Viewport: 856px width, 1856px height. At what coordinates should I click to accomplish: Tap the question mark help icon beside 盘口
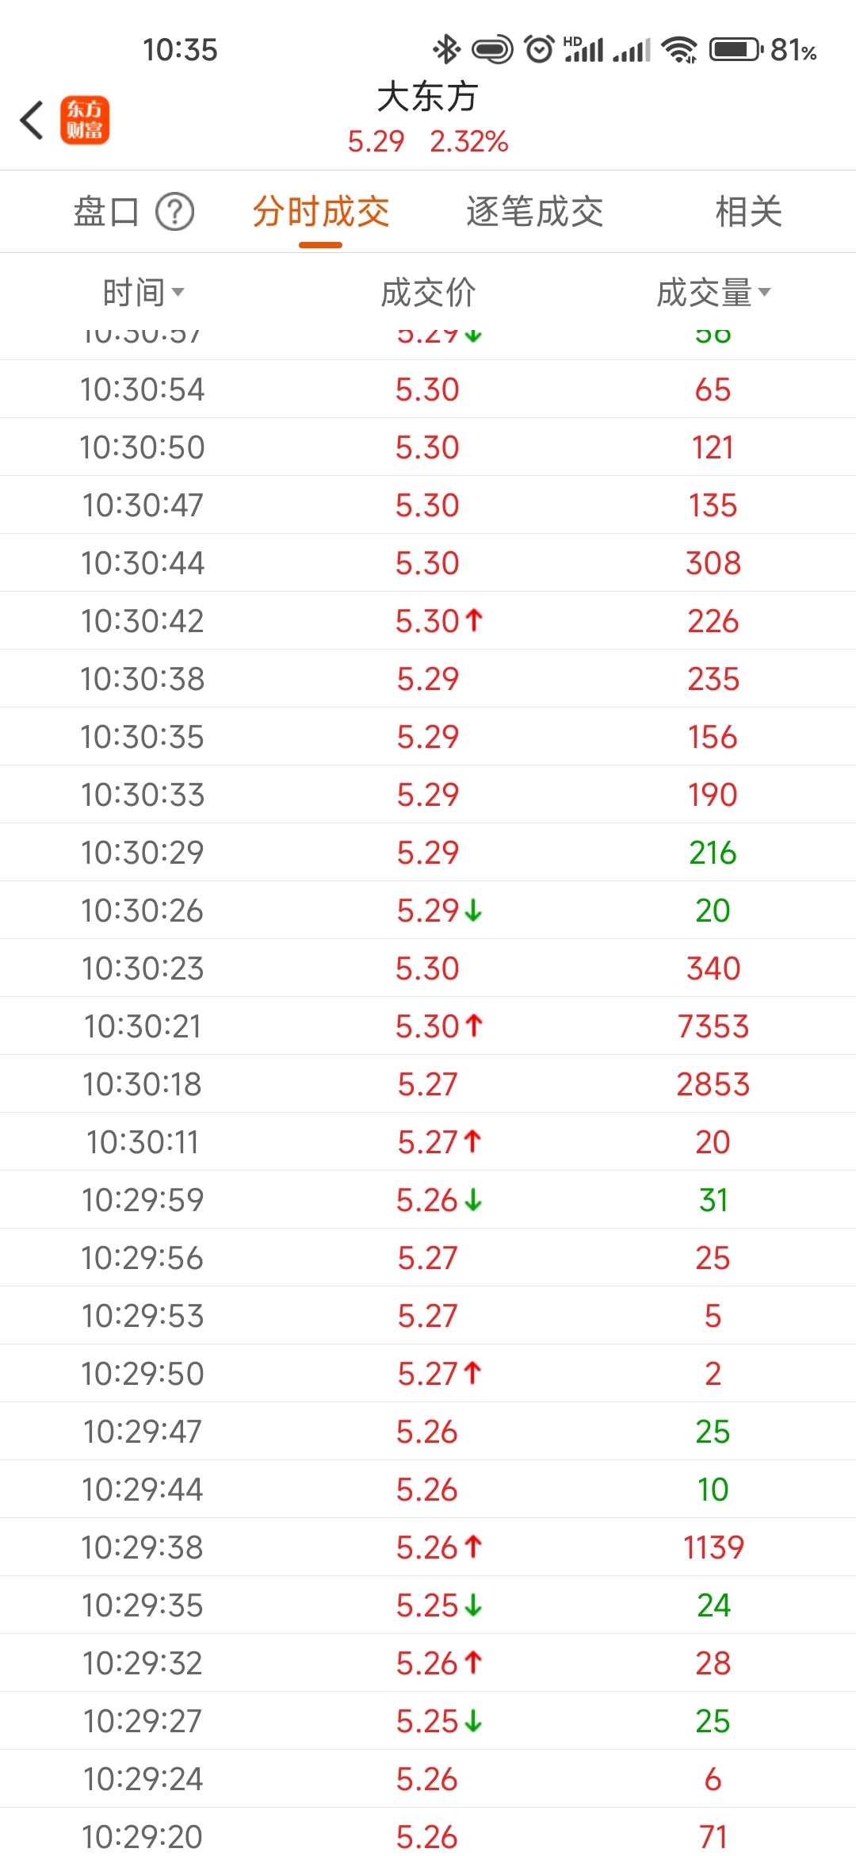coord(174,212)
